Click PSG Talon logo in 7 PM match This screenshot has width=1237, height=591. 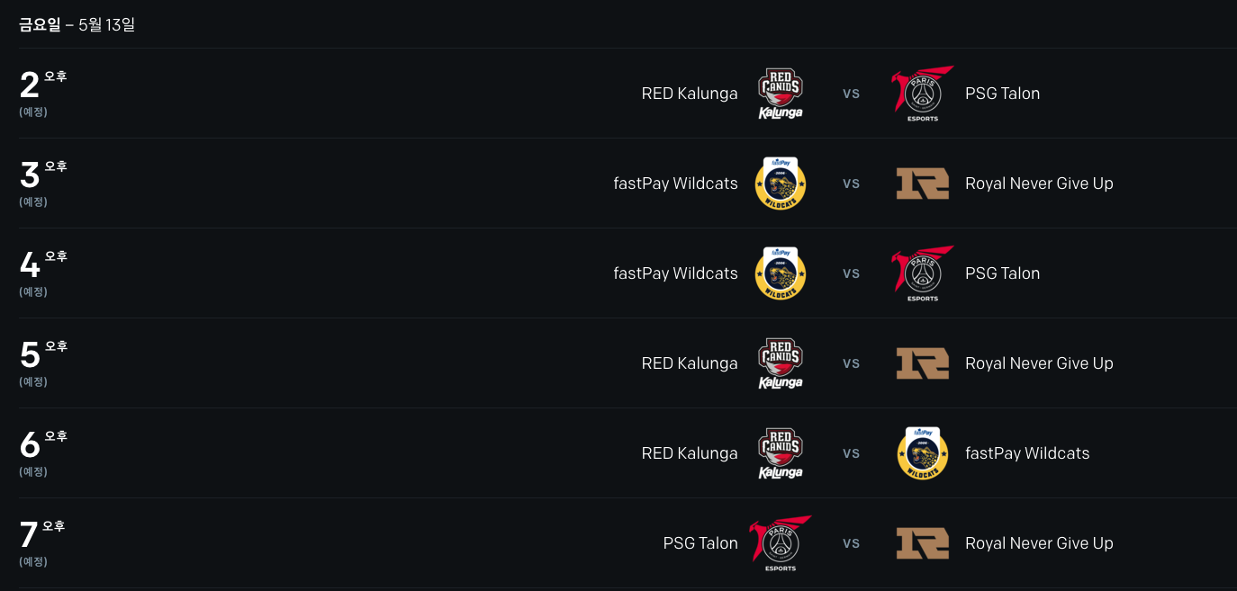pyautogui.click(x=780, y=543)
